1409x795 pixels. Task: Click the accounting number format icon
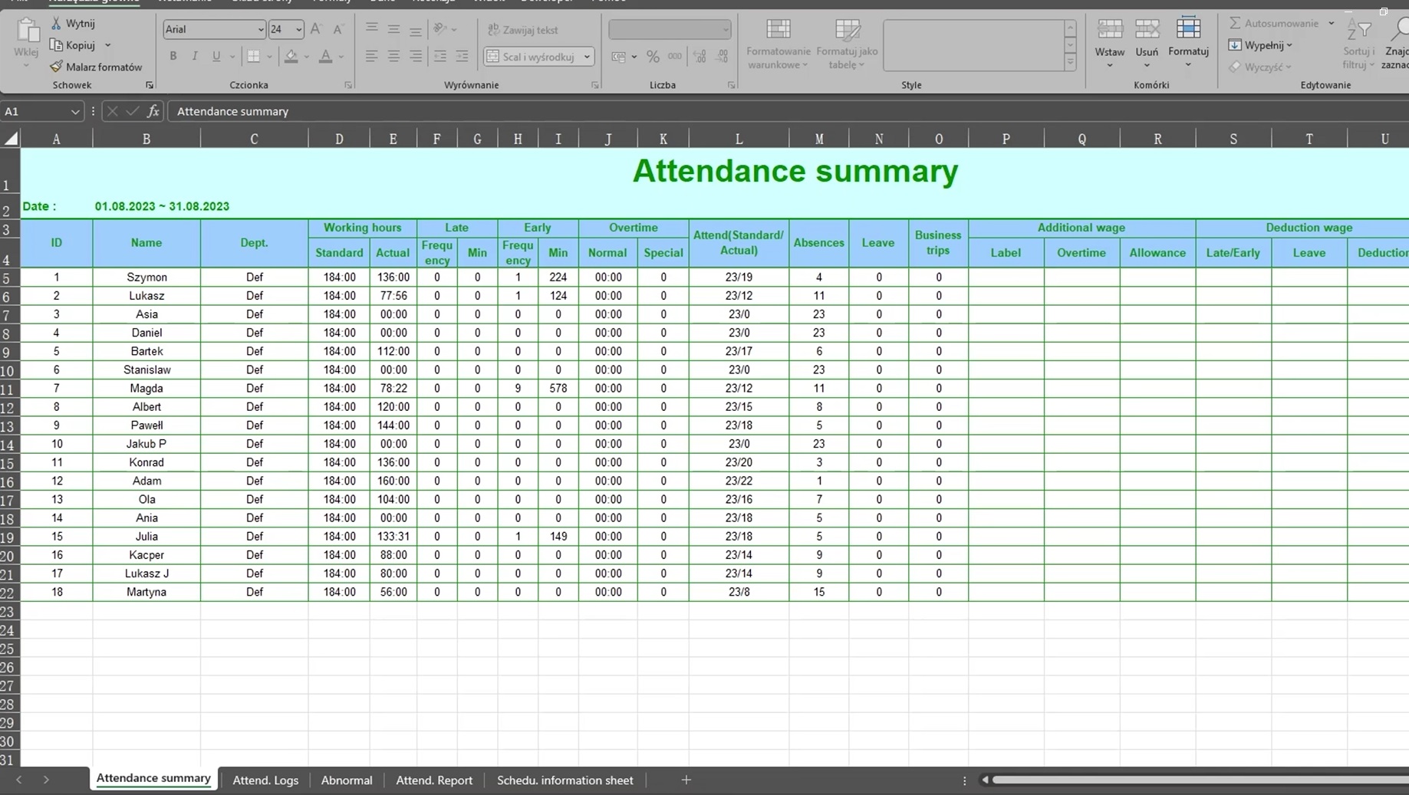point(618,57)
